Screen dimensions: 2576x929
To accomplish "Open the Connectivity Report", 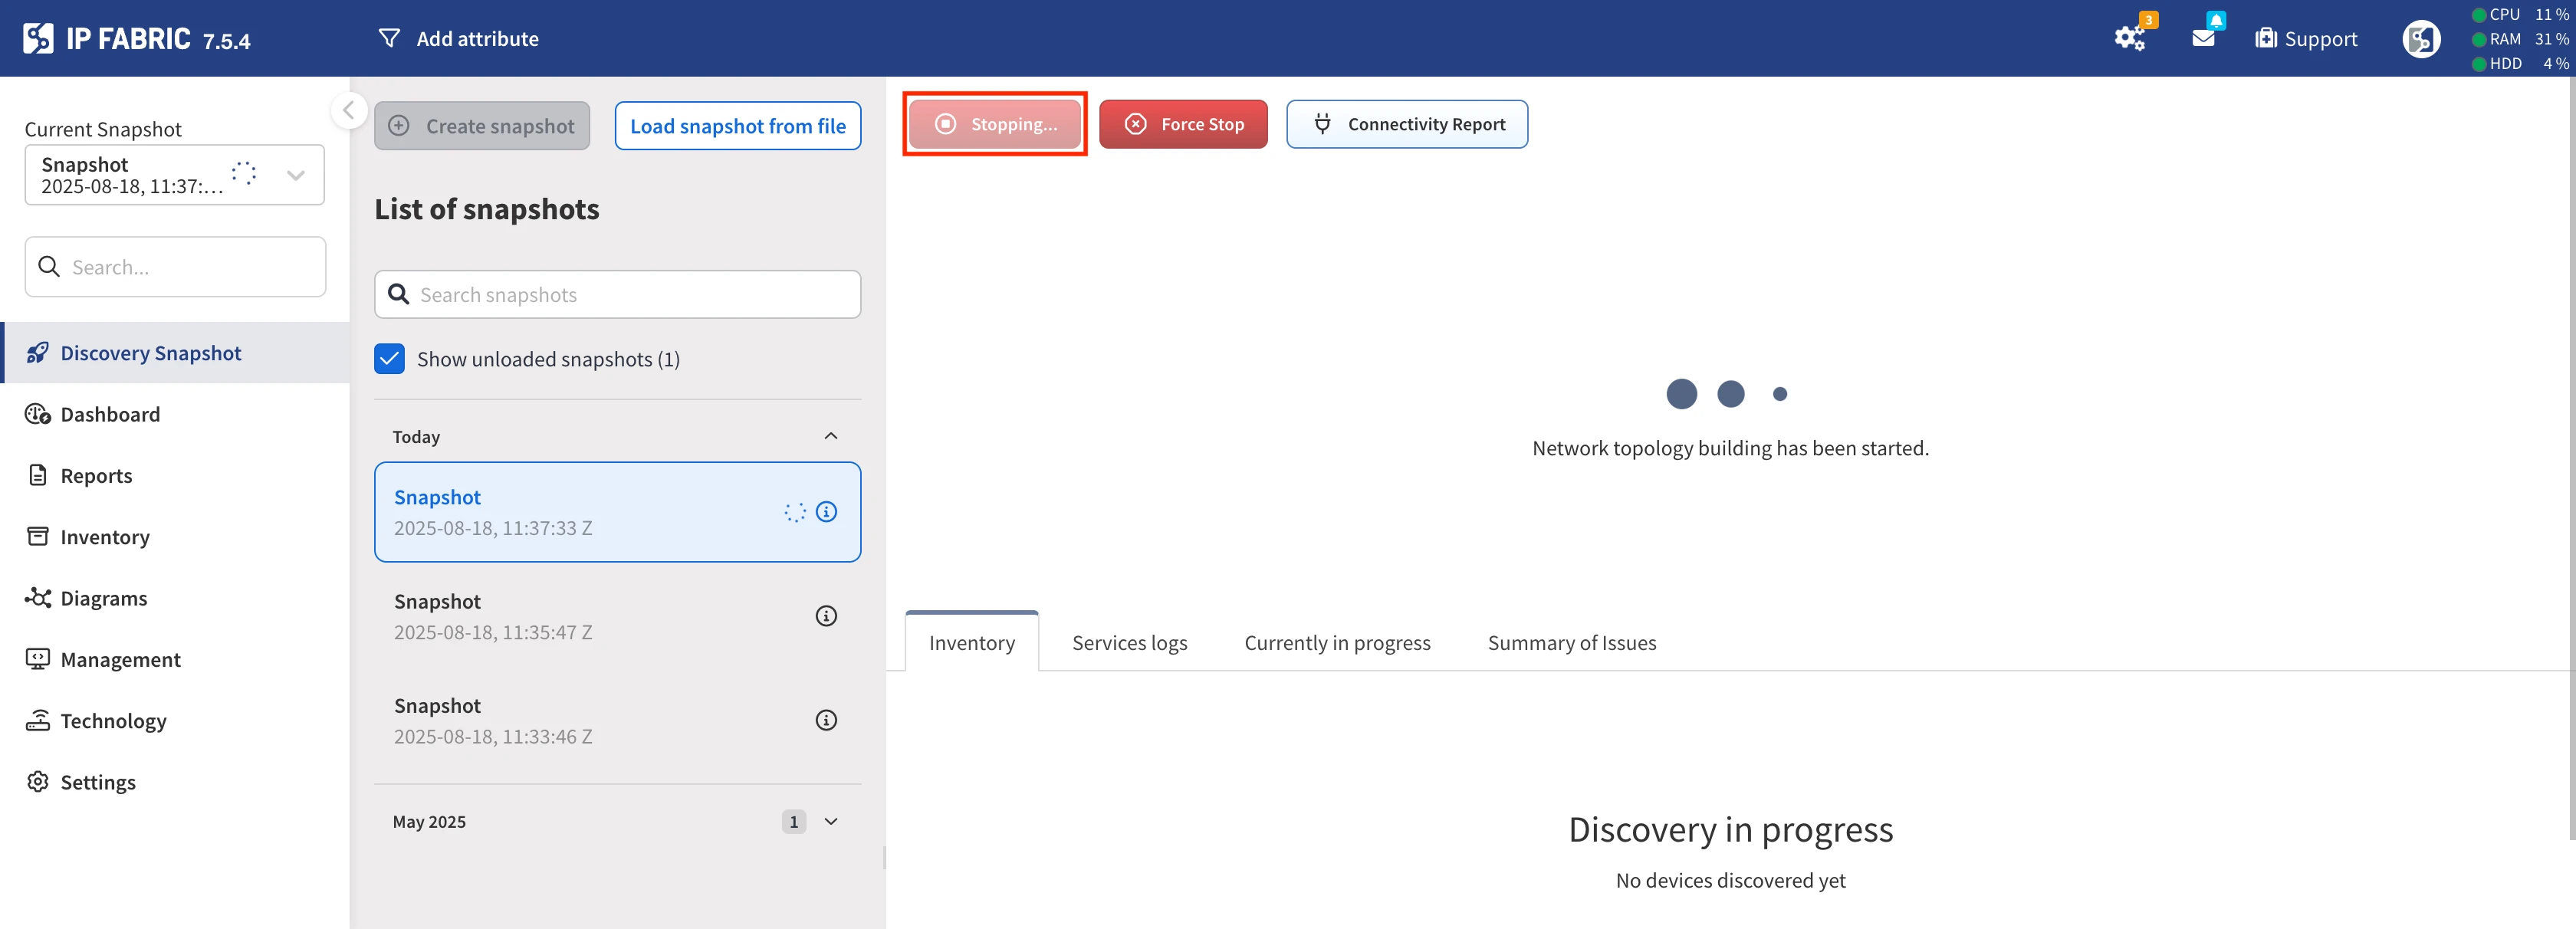I will point(1406,124).
